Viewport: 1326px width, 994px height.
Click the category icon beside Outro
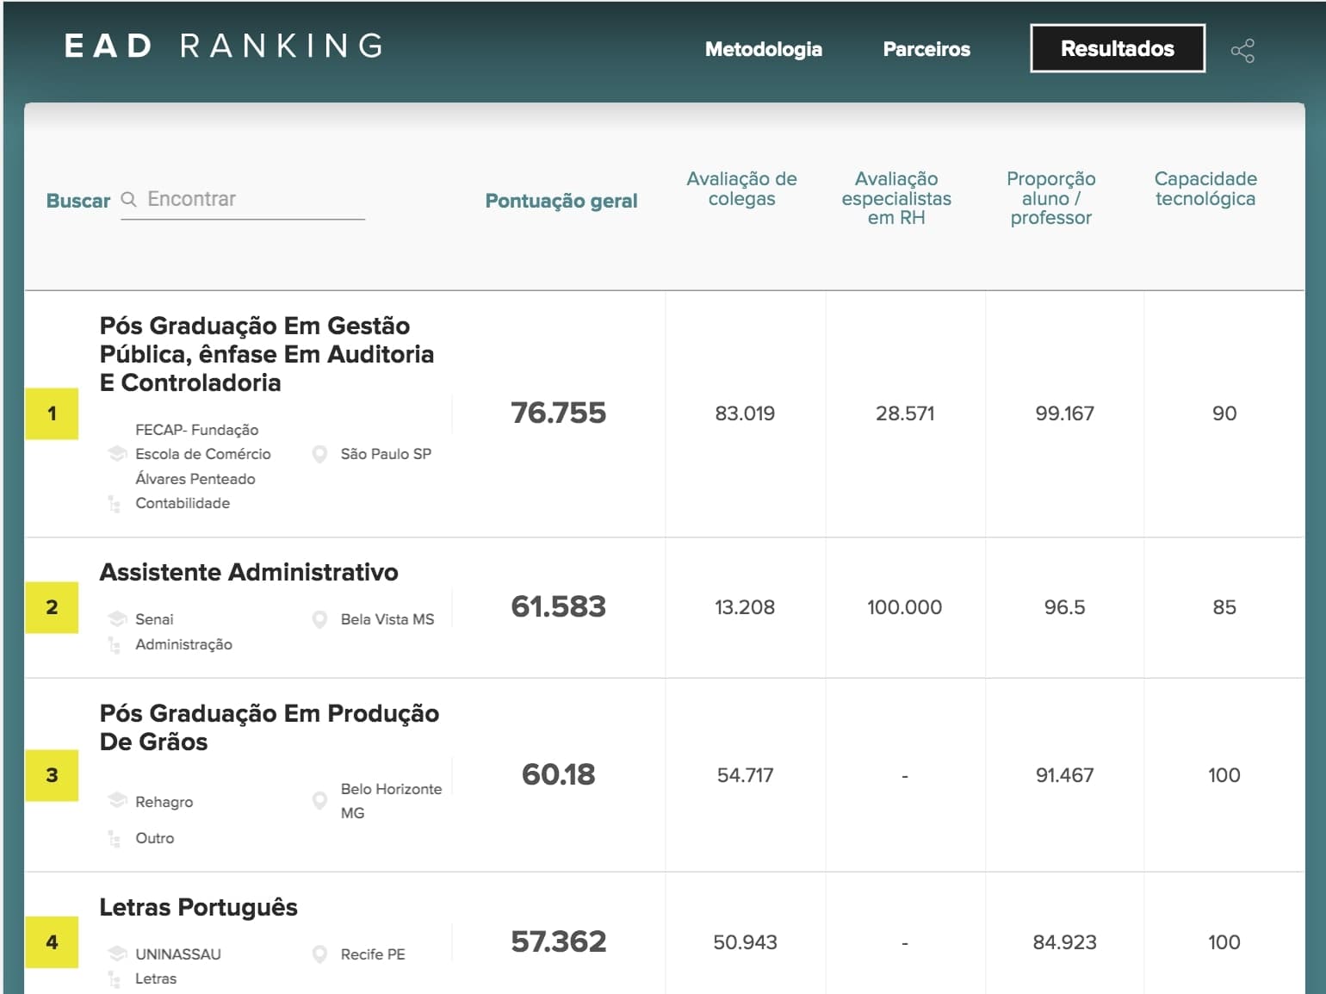pyautogui.click(x=113, y=836)
